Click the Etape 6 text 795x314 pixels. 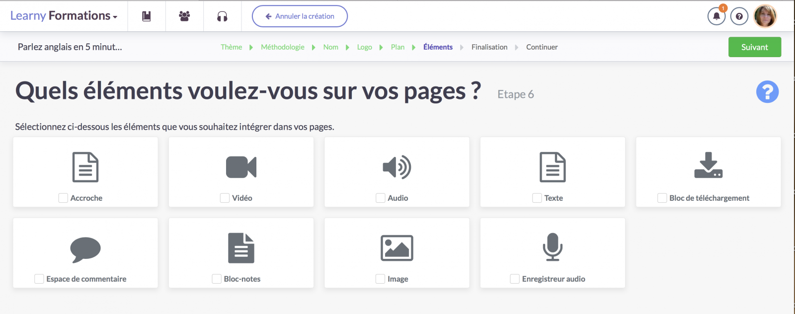click(516, 94)
